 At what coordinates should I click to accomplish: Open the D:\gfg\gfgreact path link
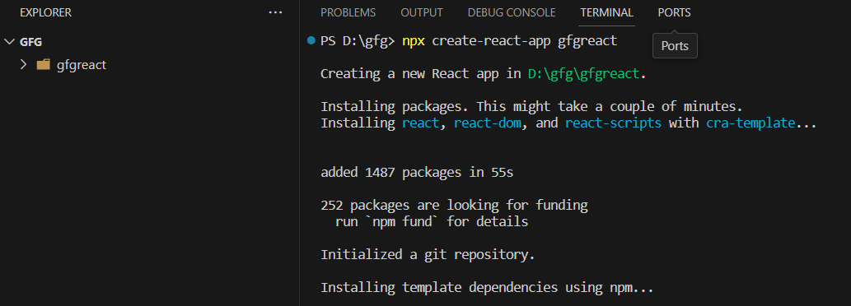click(585, 74)
